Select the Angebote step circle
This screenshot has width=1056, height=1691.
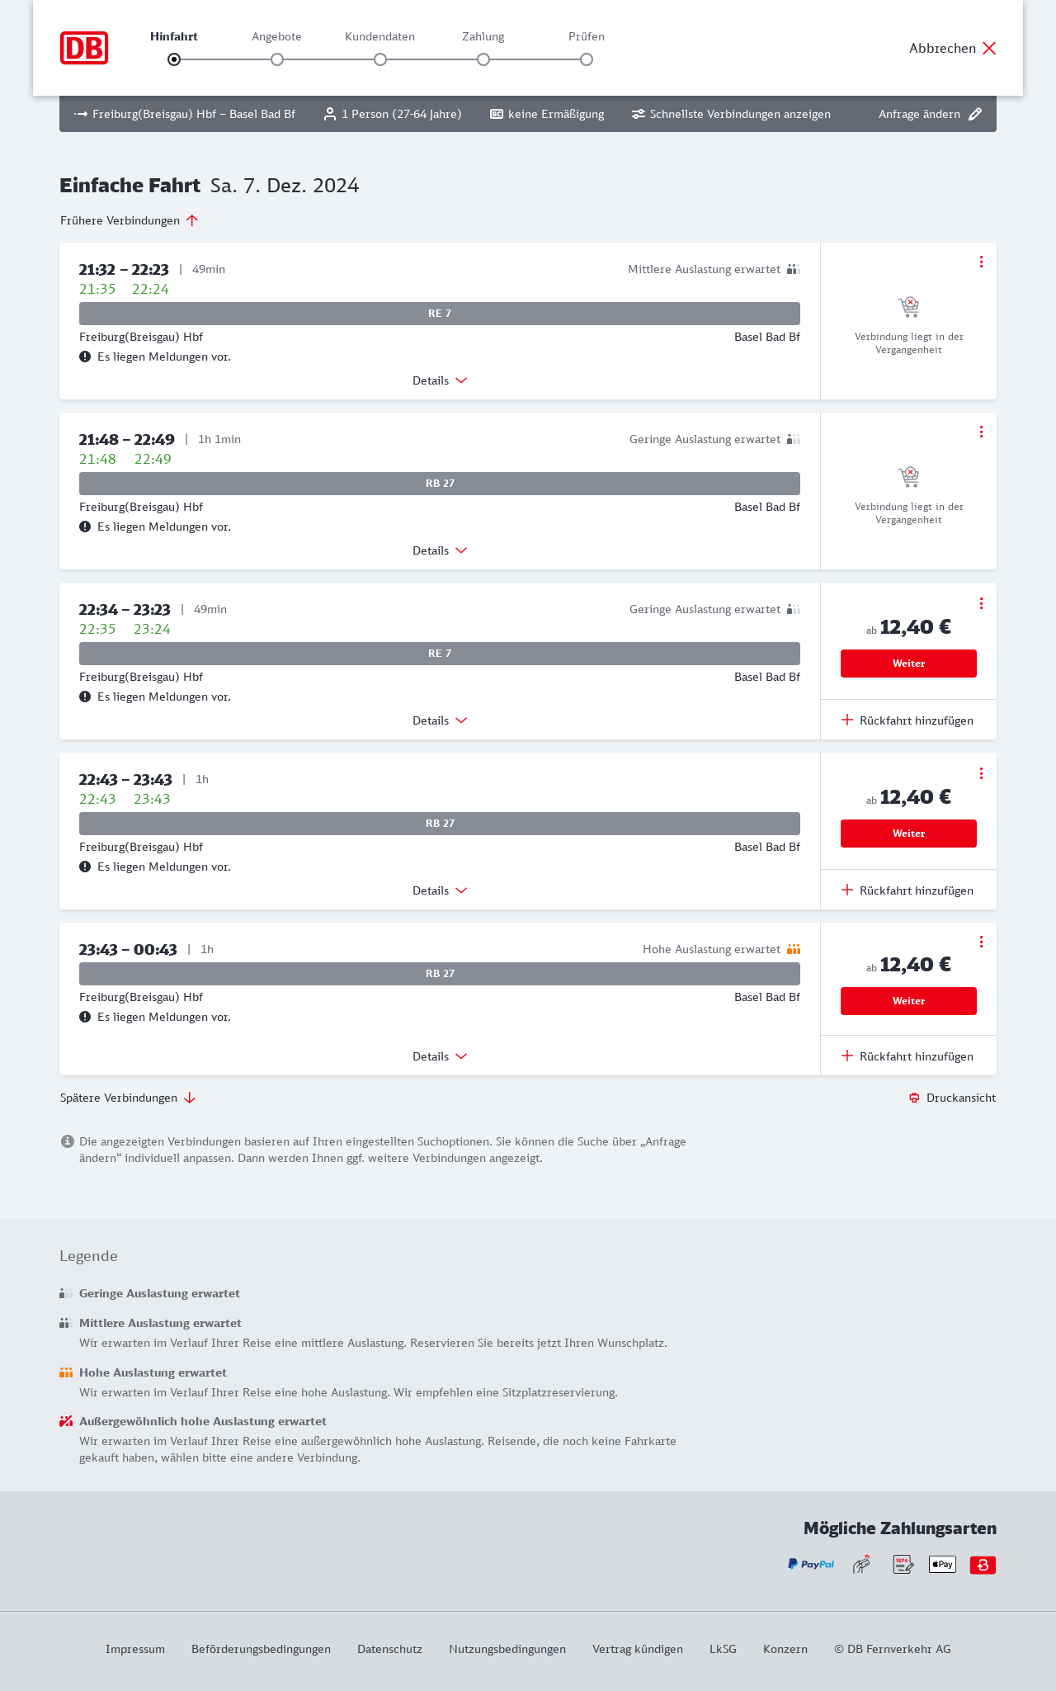(277, 59)
